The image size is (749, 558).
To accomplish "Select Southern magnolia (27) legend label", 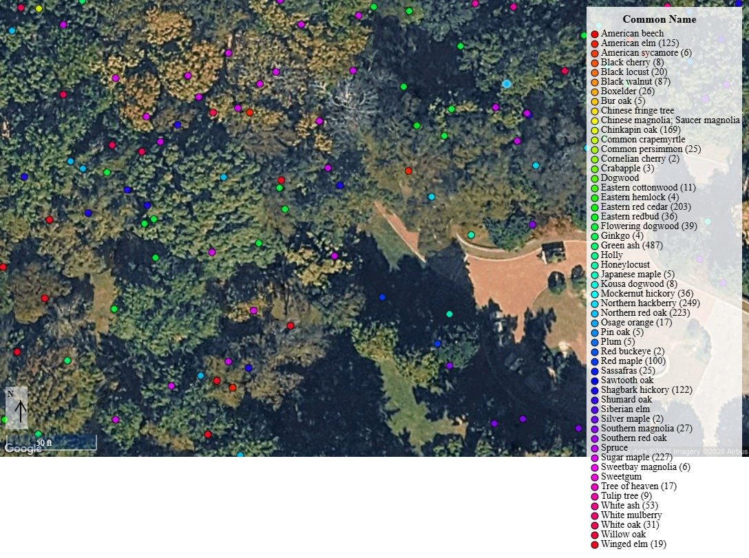I will click(646, 428).
